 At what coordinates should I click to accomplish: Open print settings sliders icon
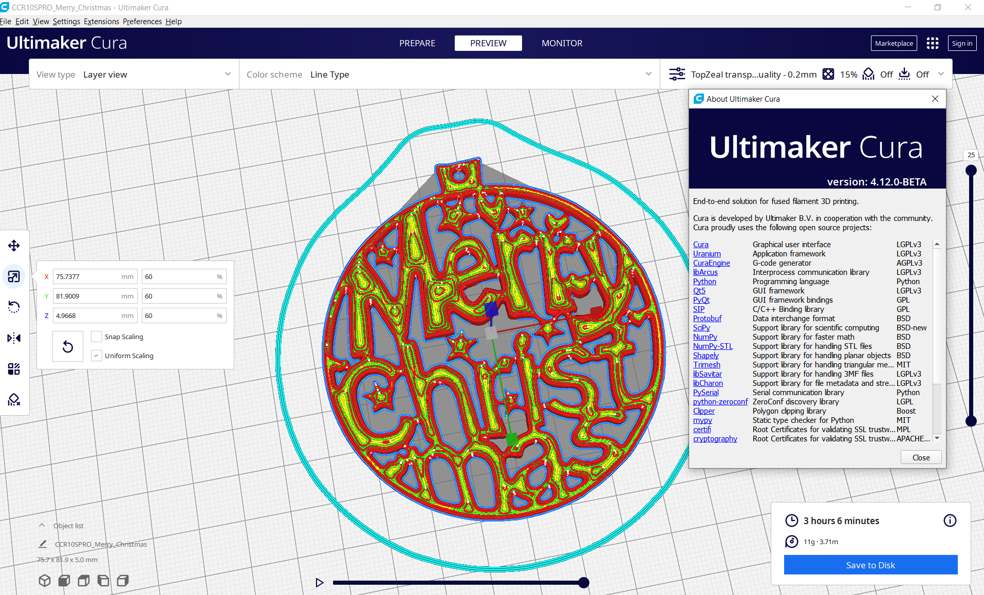(x=677, y=74)
